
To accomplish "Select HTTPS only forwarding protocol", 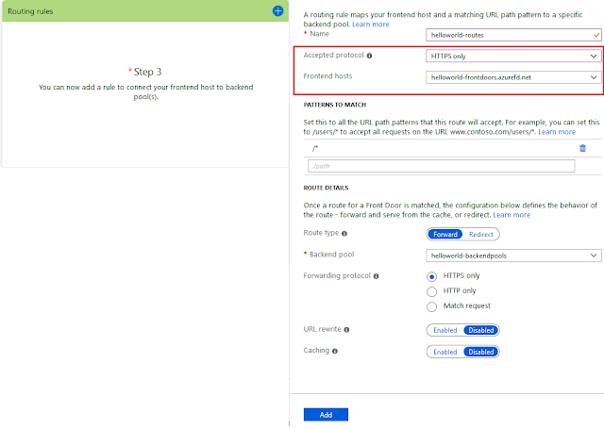I will click(x=432, y=276).
